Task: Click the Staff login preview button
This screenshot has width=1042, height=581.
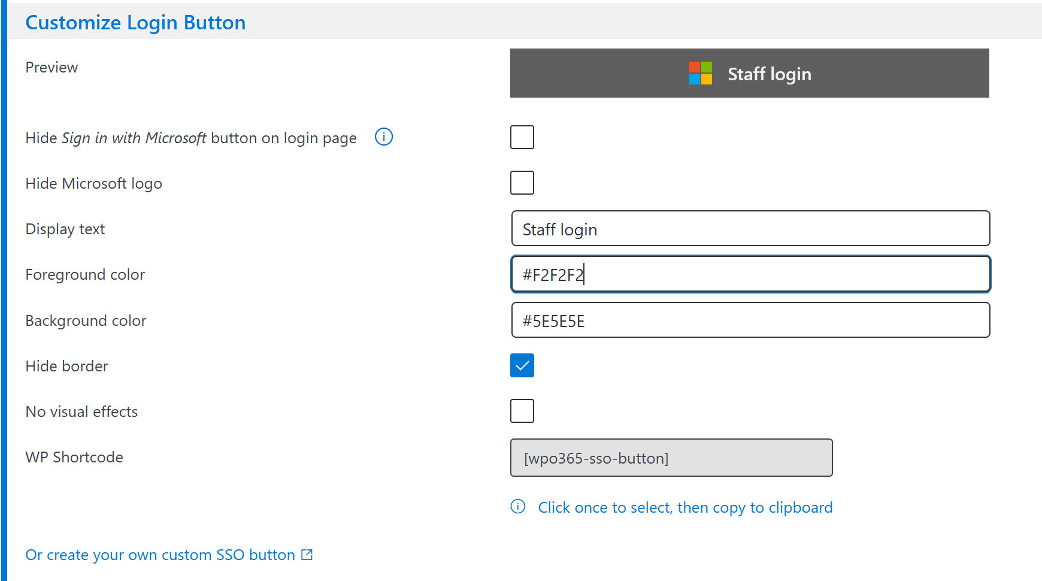Action: point(750,73)
